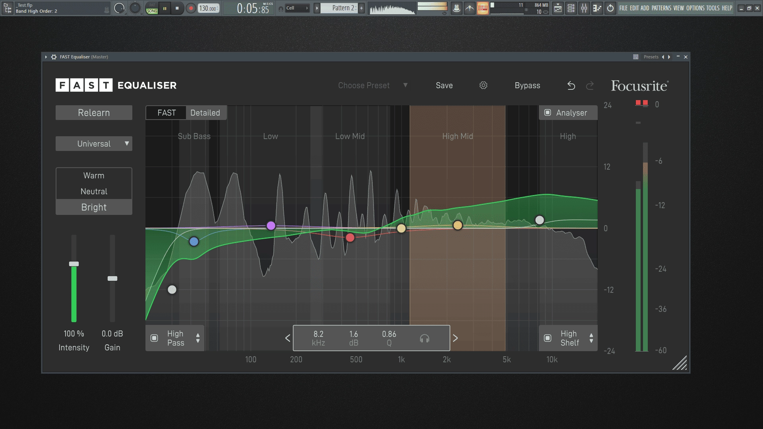Switch to the Detailed view tab
The height and width of the screenshot is (429, 763).
[205, 113]
